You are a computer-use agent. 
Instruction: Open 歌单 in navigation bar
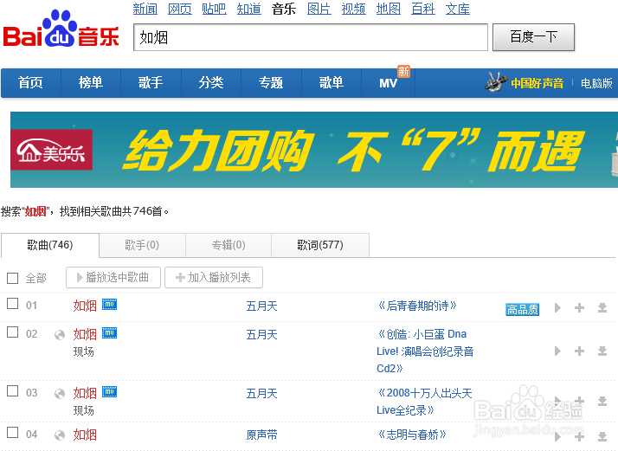point(331,83)
